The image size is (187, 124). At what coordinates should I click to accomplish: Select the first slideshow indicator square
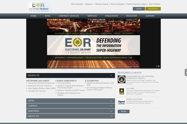pyautogui.click(x=157, y=66)
